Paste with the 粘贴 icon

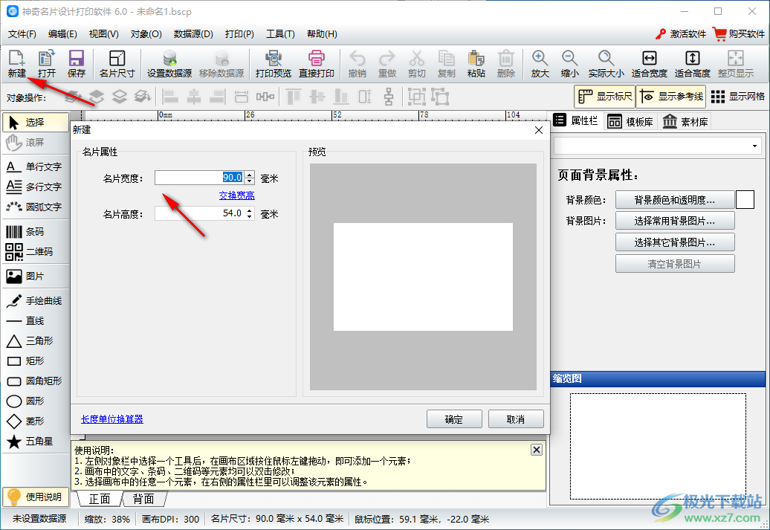(476, 64)
